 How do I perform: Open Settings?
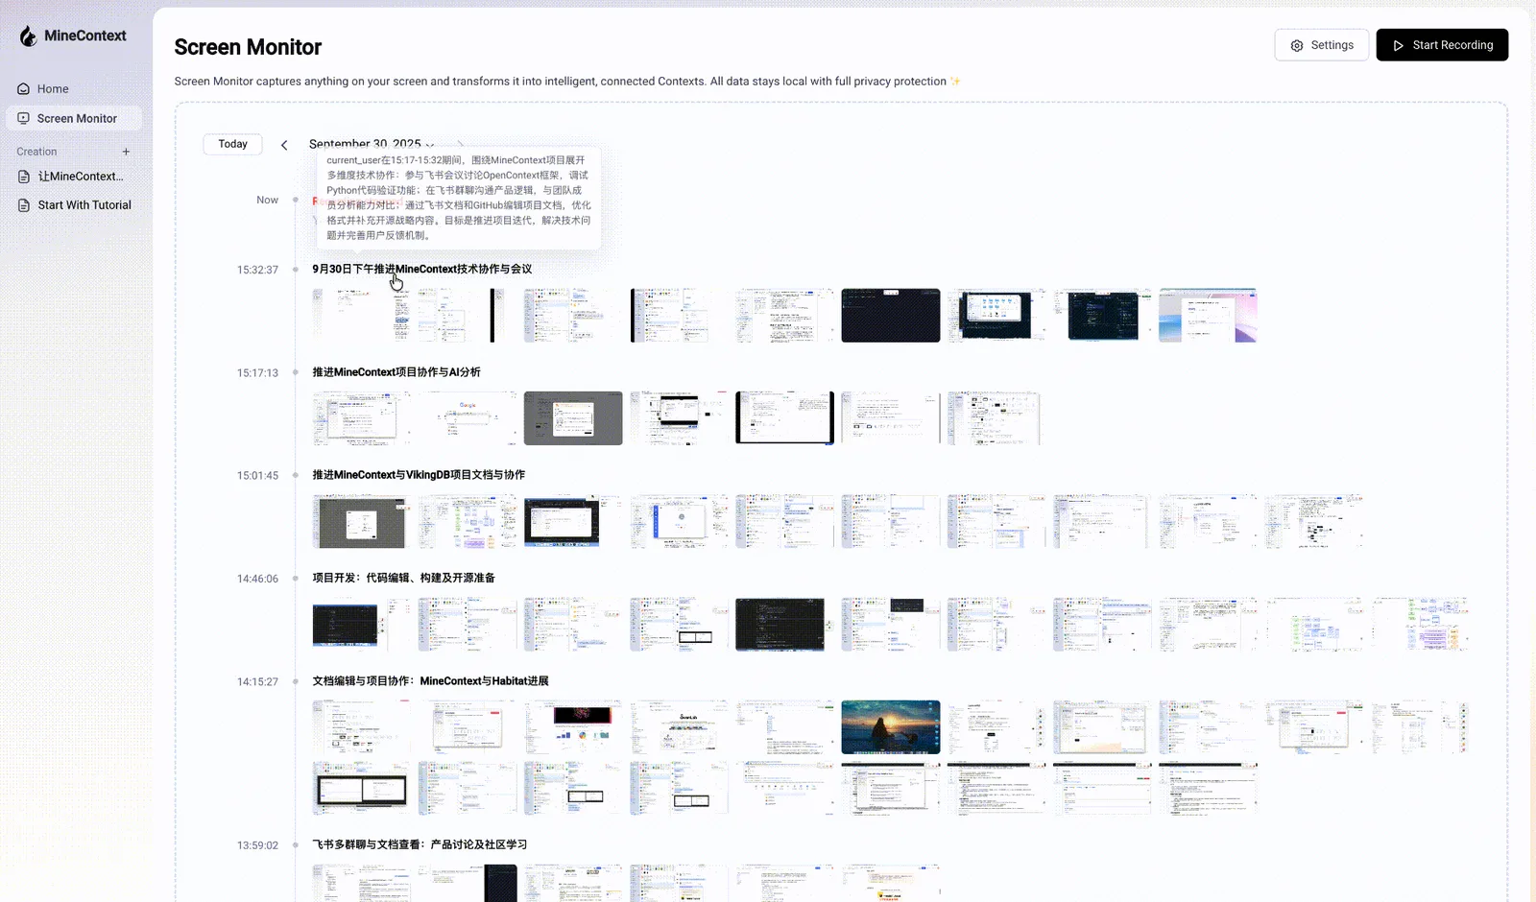1321,45
